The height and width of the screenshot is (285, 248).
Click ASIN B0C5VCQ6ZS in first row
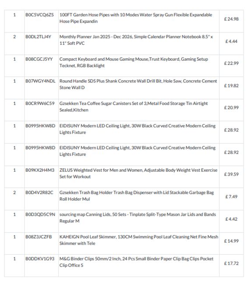pos(39,15)
